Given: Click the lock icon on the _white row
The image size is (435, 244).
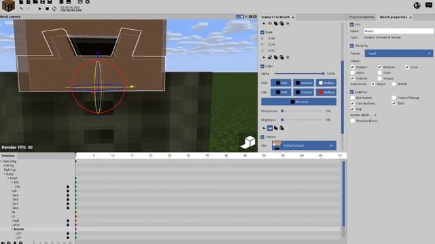Looking at the screenshot, I should tap(68, 225).
